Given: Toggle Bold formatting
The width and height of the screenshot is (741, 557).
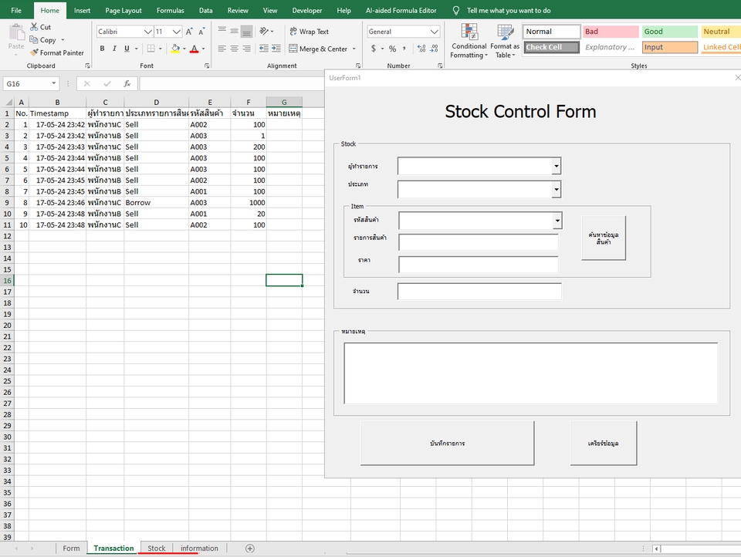Looking at the screenshot, I should [x=102, y=48].
